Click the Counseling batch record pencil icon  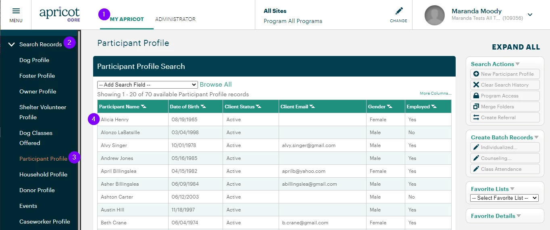(x=476, y=158)
